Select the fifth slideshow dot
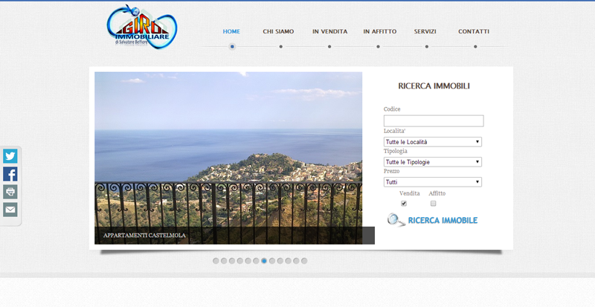 (x=248, y=261)
